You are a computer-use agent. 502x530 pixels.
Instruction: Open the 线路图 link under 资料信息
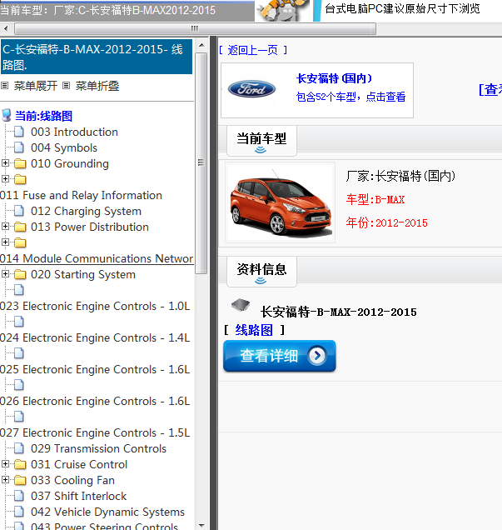pos(254,329)
